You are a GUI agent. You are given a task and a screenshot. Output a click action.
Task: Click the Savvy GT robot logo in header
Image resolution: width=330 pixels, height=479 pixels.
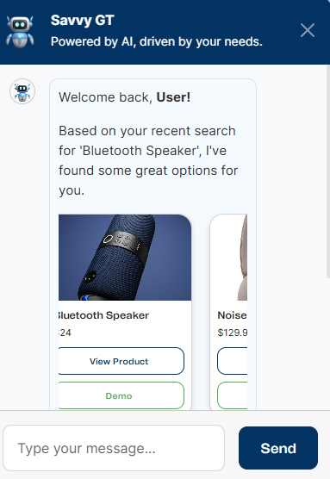pyautogui.click(x=20, y=32)
